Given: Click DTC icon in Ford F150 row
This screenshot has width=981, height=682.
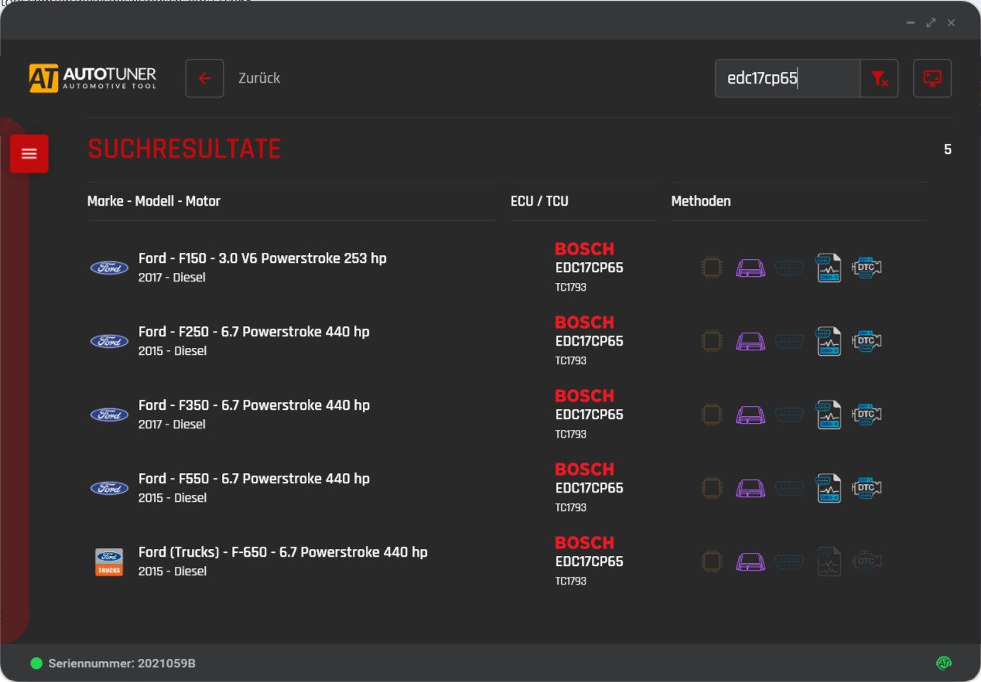Looking at the screenshot, I should click(x=866, y=268).
